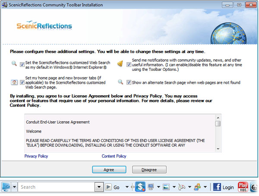The image size is (259, 196).
Task: Click the notification bell icon
Action: tap(120, 63)
